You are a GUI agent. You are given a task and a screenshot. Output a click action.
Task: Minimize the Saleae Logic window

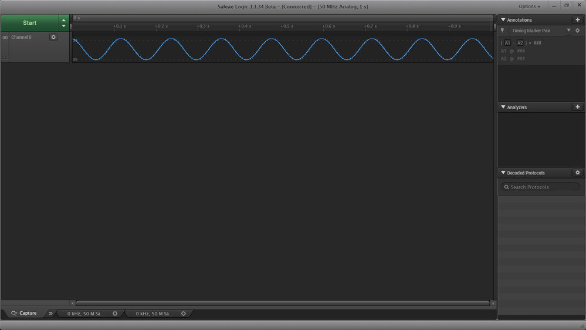554,6
